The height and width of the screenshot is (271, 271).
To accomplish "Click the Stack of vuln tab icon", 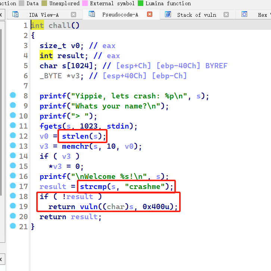I will 168,14.
